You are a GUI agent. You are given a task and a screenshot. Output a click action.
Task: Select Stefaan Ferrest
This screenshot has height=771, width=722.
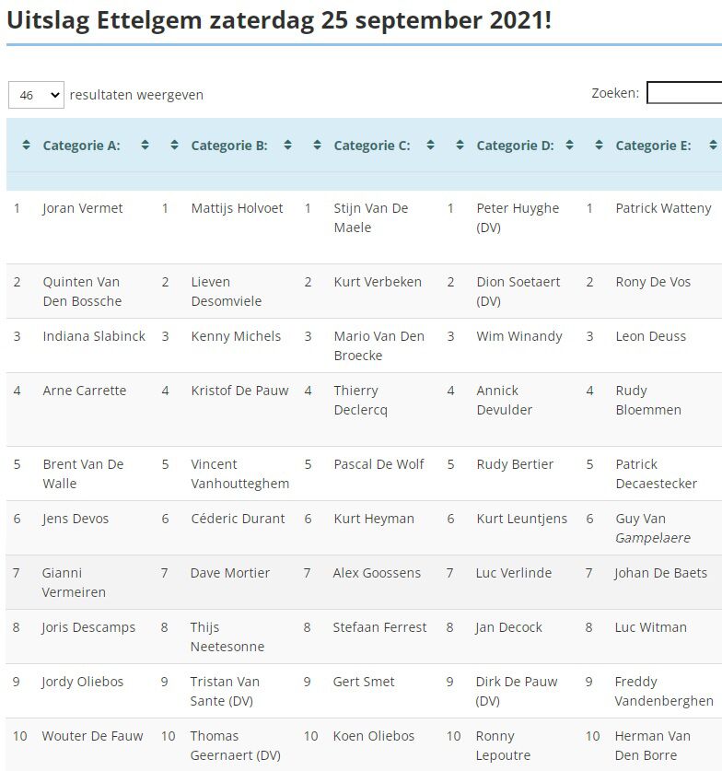coord(379,627)
